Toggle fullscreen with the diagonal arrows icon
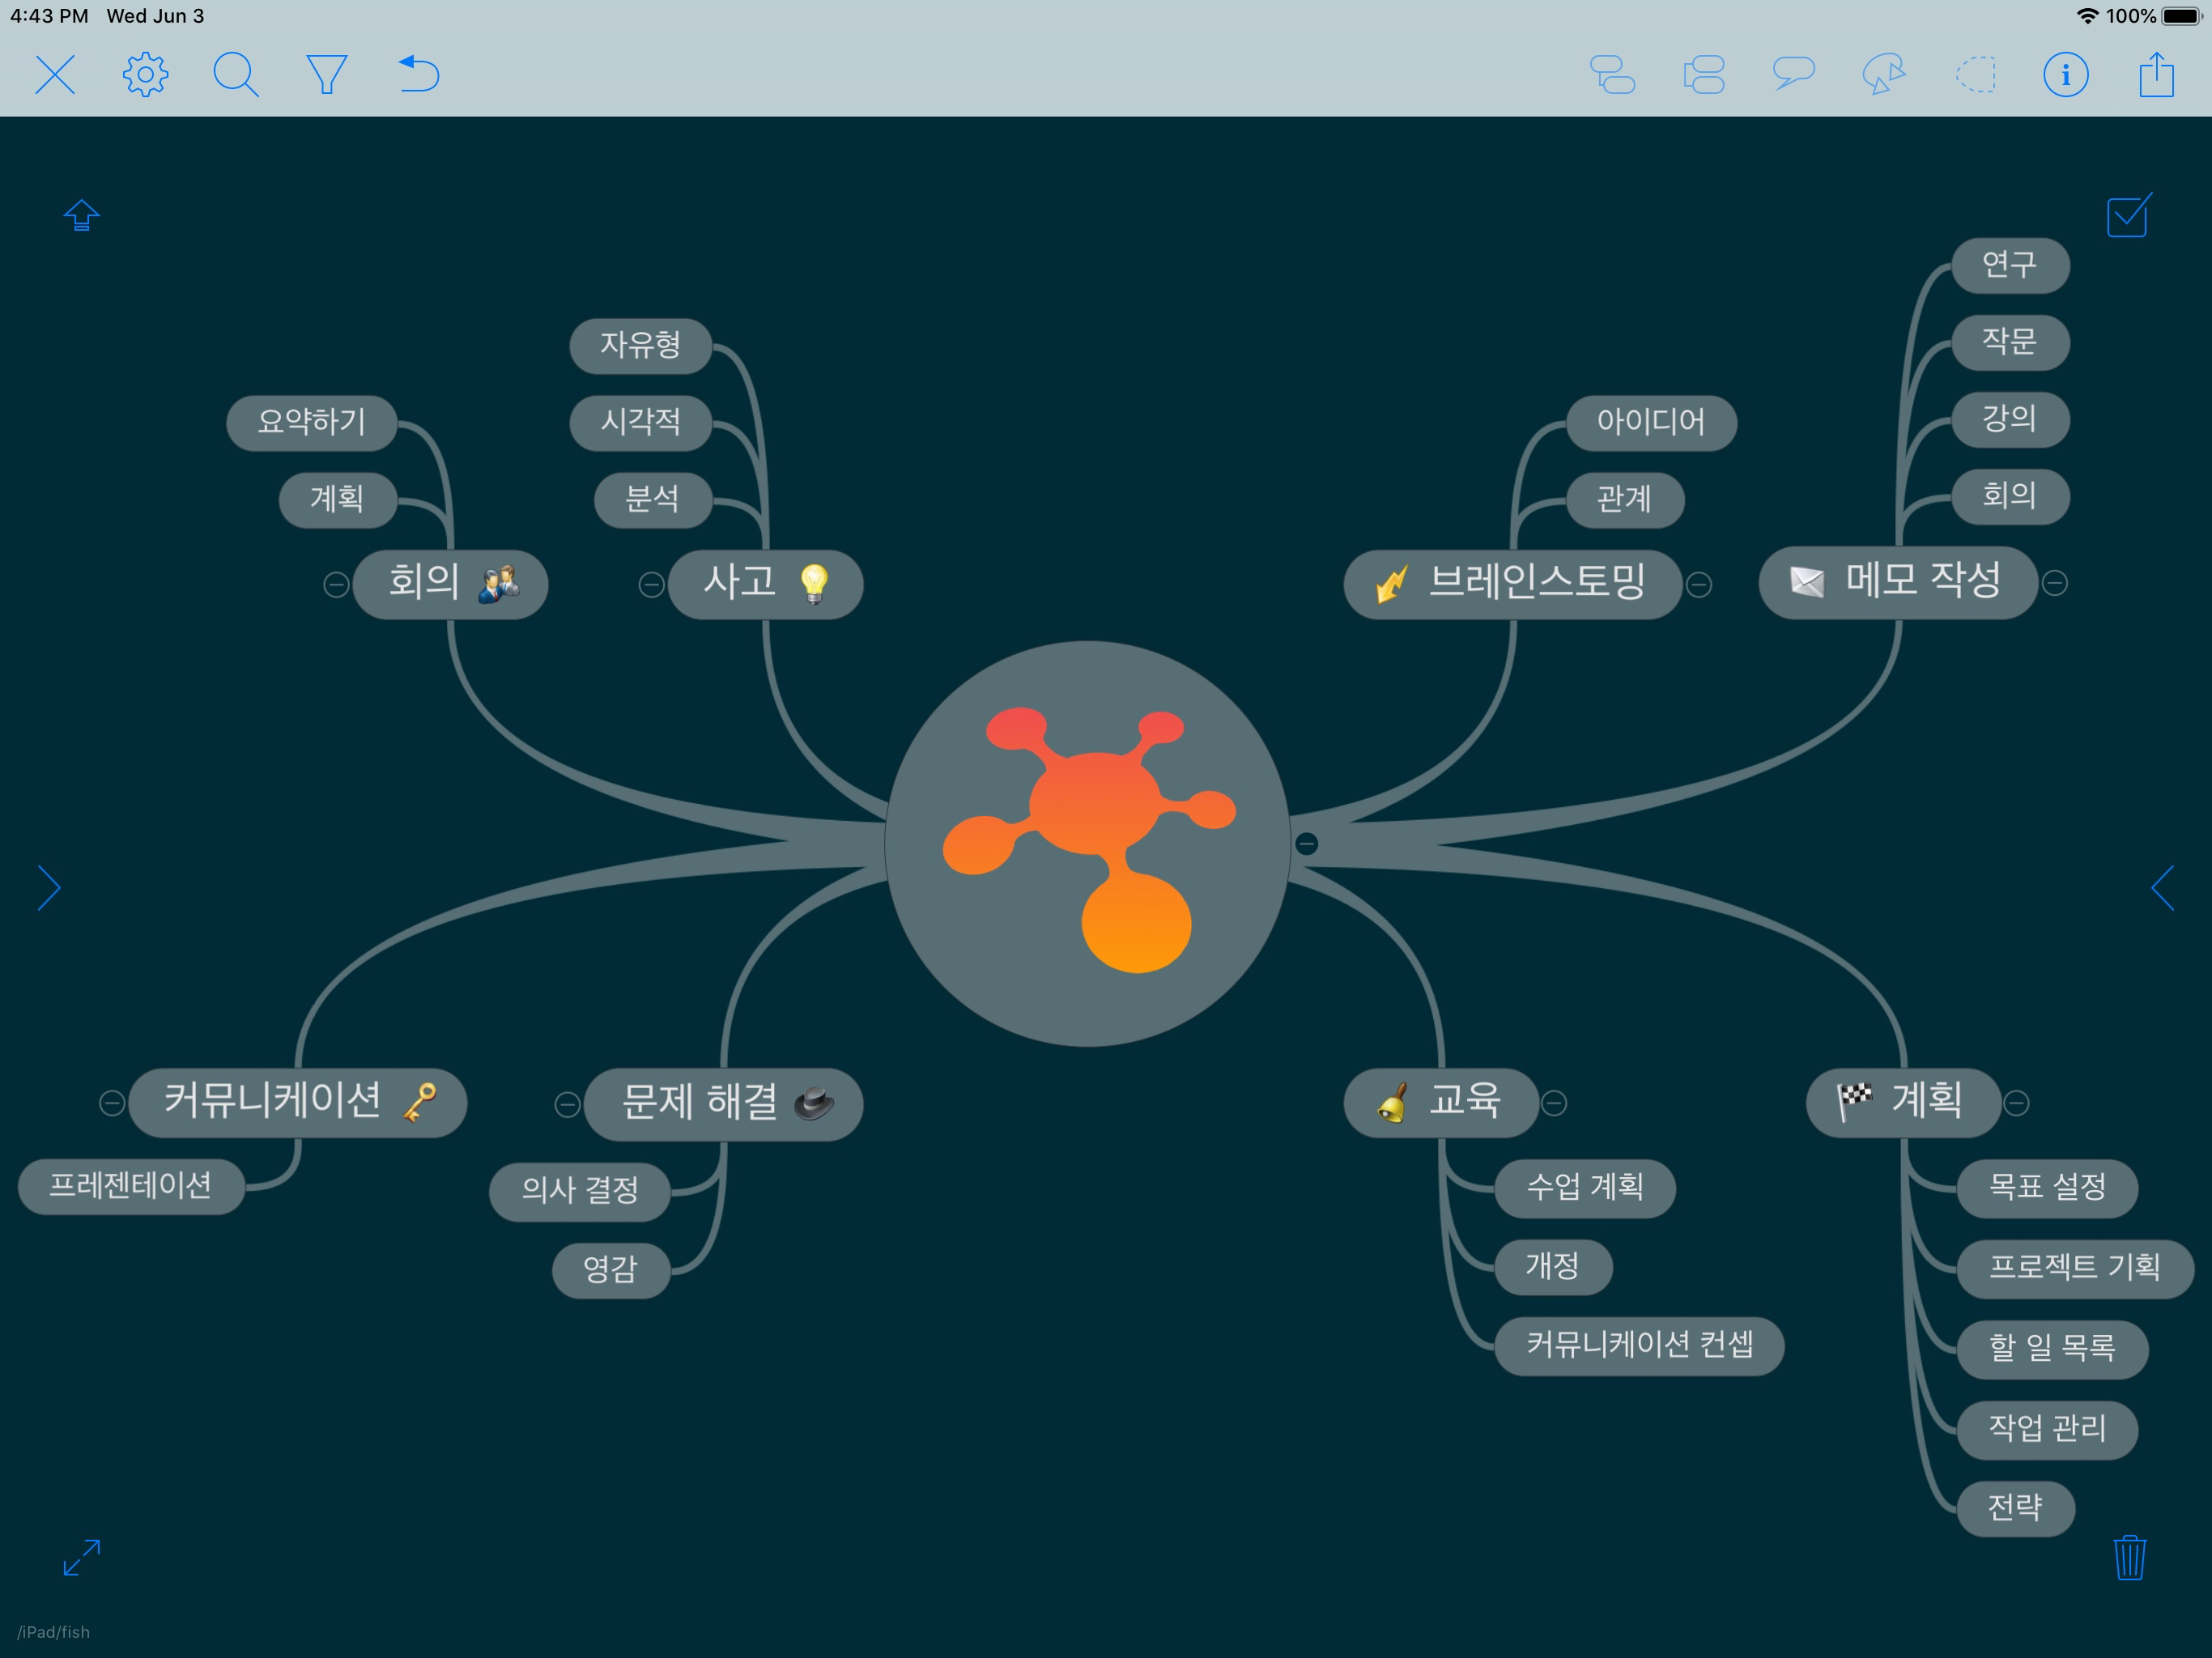Viewport: 2212px width, 1658px height. [82, 1557]
